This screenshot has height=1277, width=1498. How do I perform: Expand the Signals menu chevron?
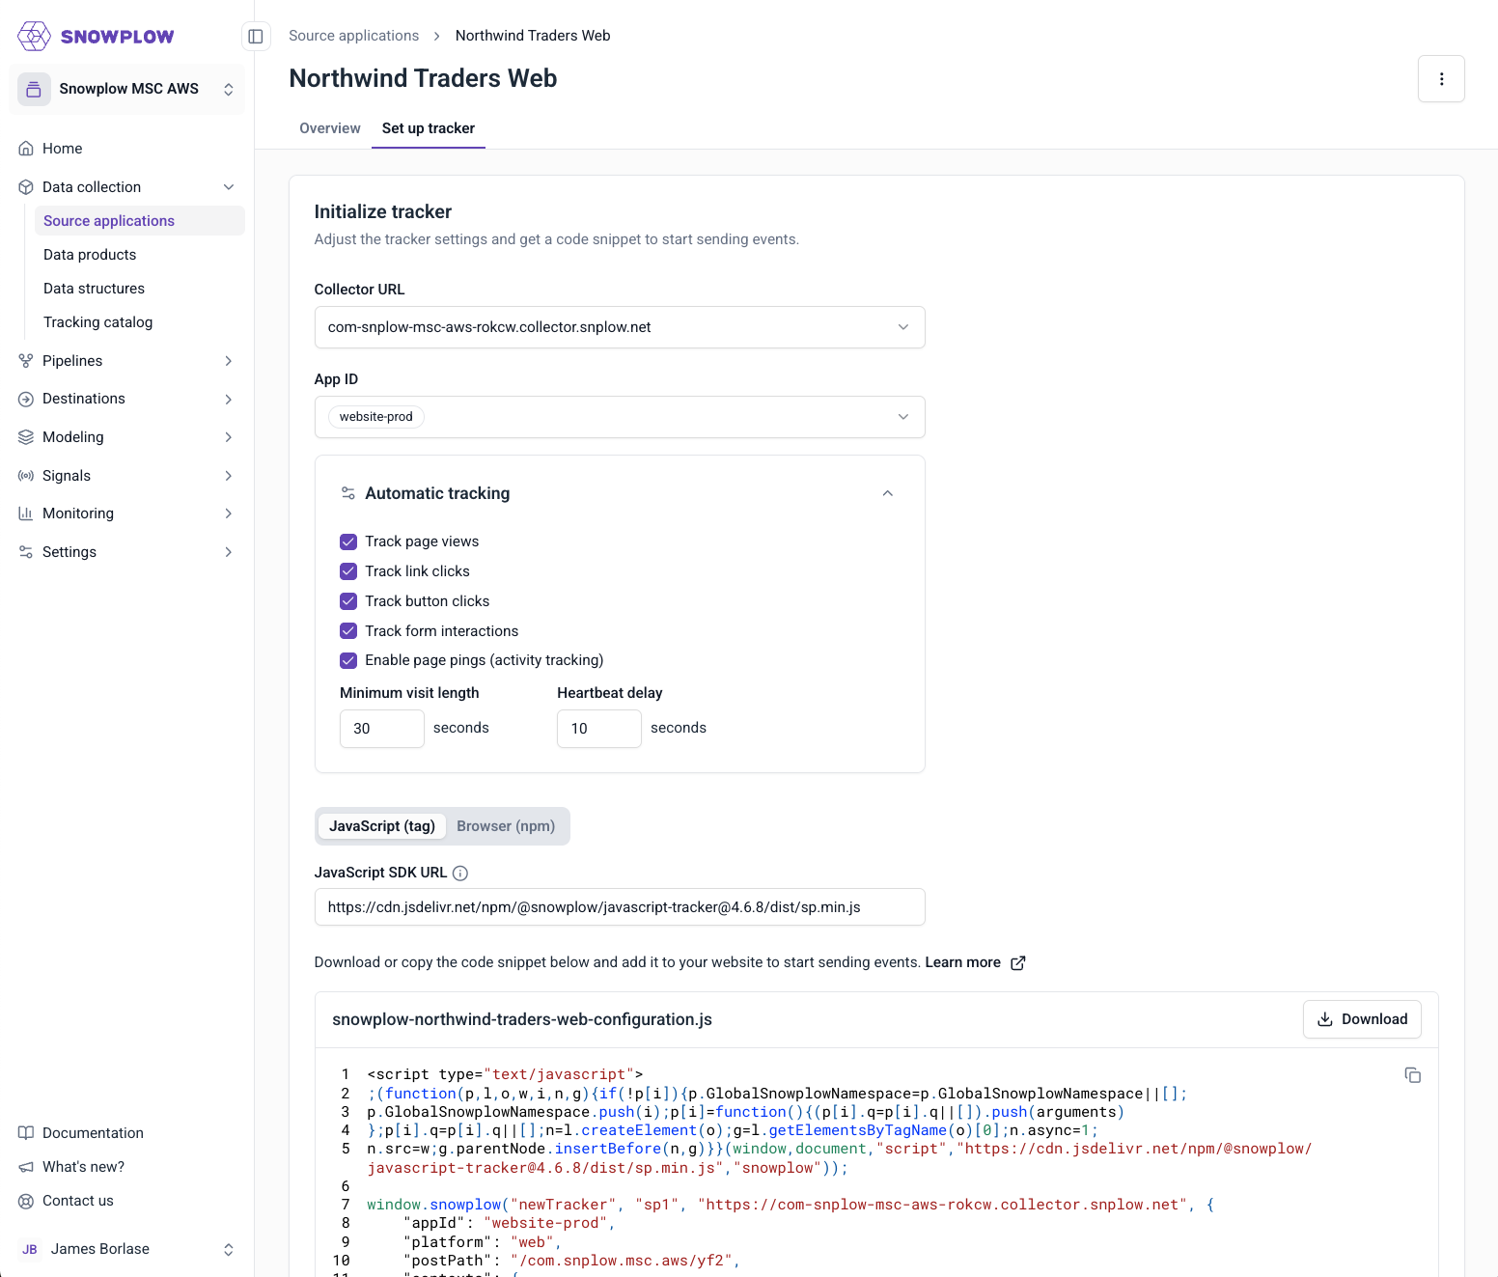[229, 476]
